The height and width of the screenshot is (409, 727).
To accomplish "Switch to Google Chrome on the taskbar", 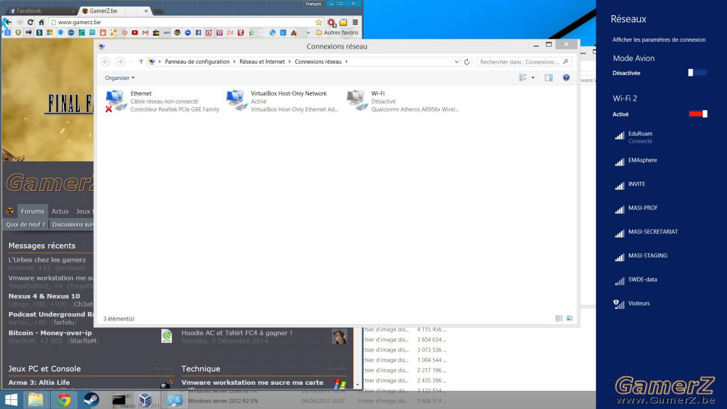I will (x=64, y=400).
